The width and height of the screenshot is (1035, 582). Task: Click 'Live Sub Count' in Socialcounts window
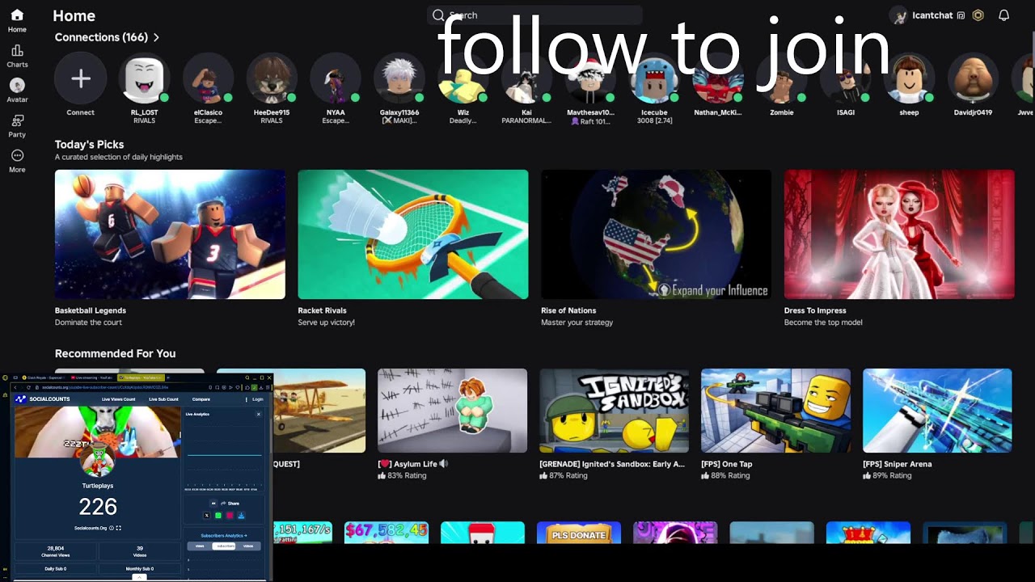(x=163, y=399)
